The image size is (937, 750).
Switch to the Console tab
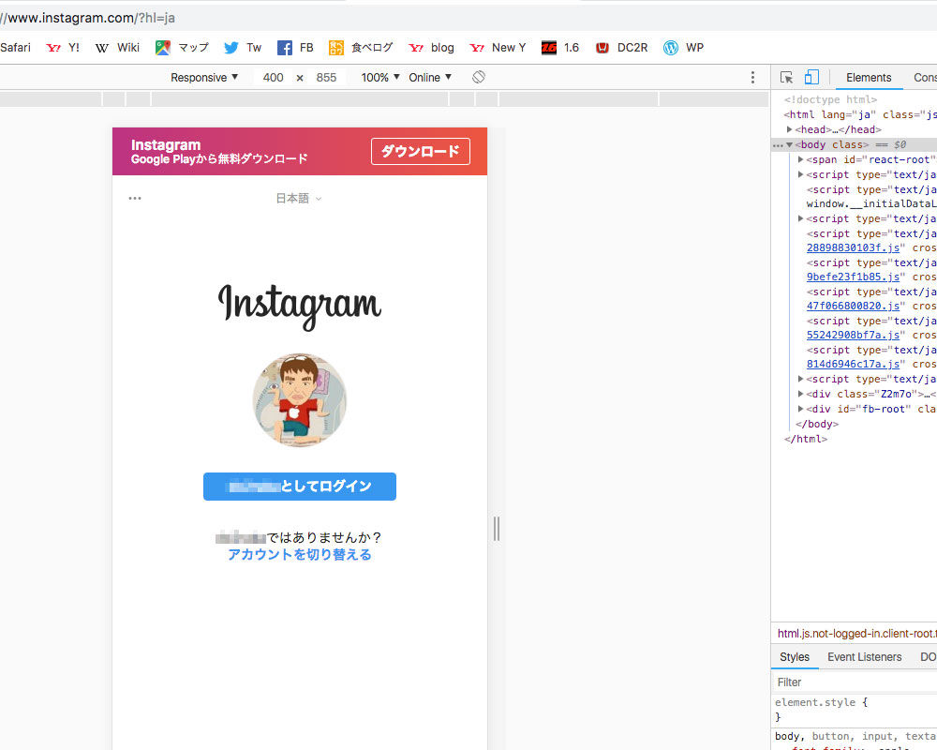coord(925,77)
